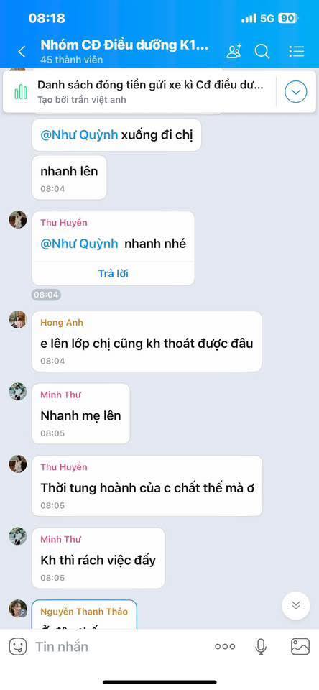
Task: Tap the Trả lời reply button
Action: pyautogui.click(x=113, y=273)
